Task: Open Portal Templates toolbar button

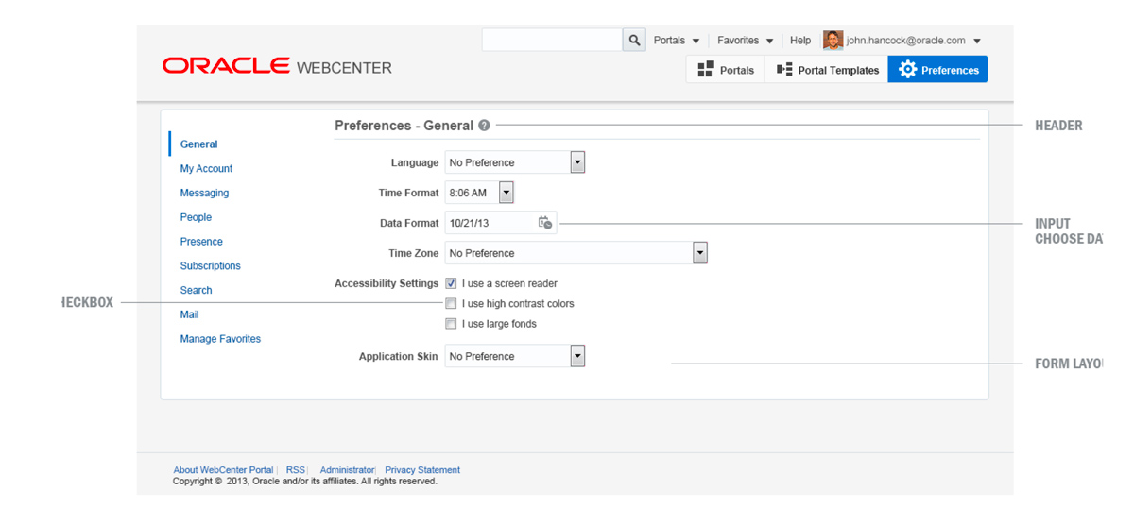Action: [827, 70]
